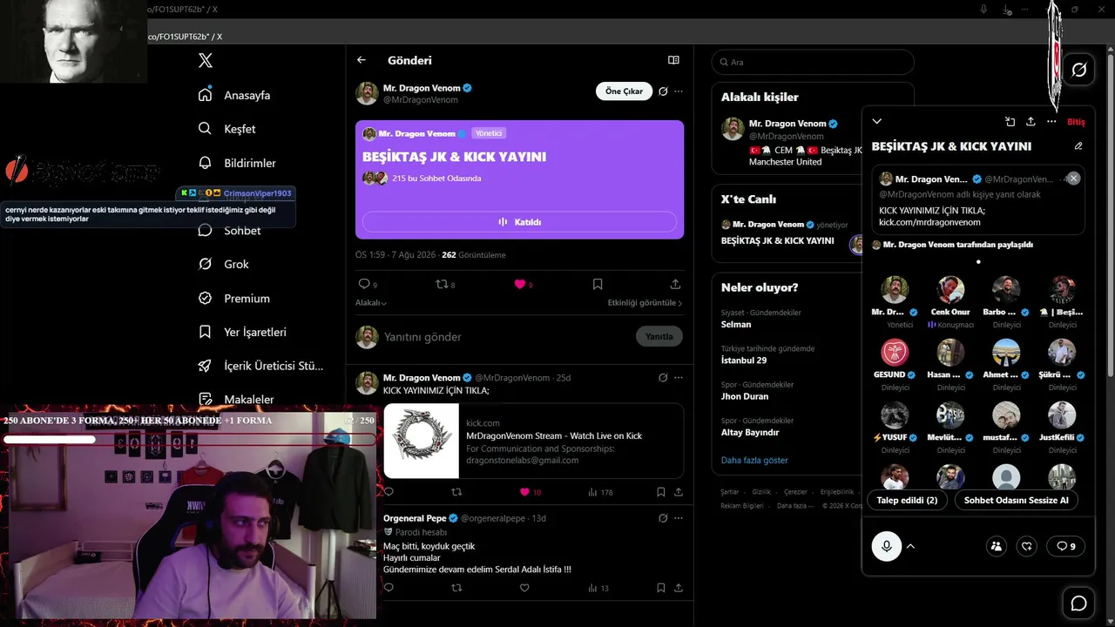Image resolution: width=1115 pixels, height=627 pixels.
Task: Pop out the Space panel
Action: click(1010, 122)
